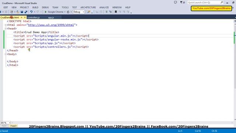The image size is (236, 133).
Task: Close the CrudDemoApp.html tab
Action: point(25,17)
